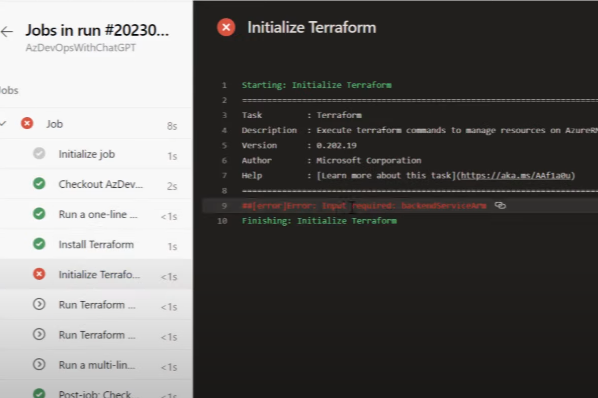Click the large red error icon in log header
Image resolution: width=598 pixels, height=398 pixels.
pos(226,27)
